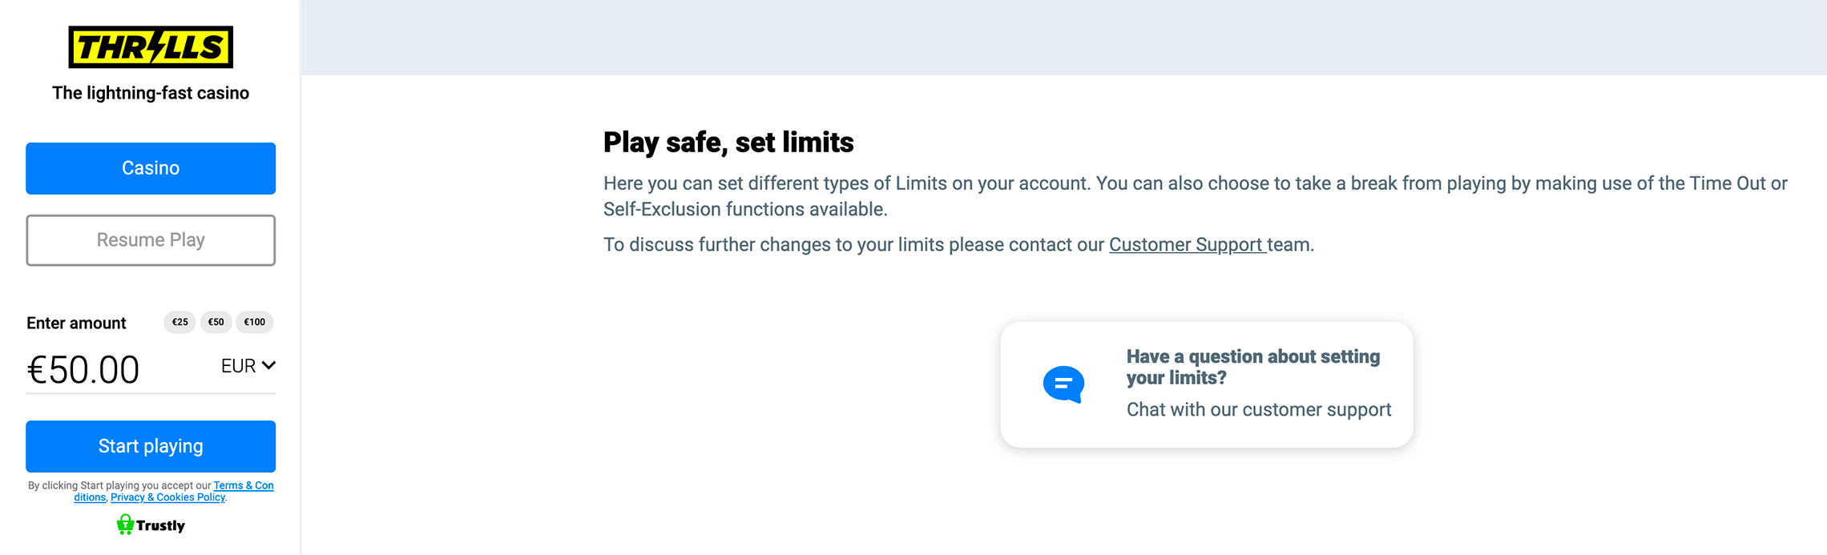Click the Thrills lightning logo
This screenshot has width=1827, height=555.
[x=151, y=47]
